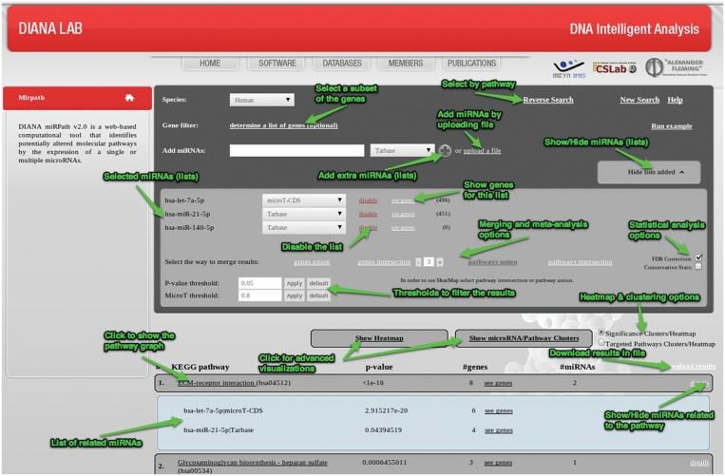The image size is (725, 476).
Task: Toggle details for Glycosaminoglycan biosynthesis row
Action: pyautogui.click(x=699, y=462)
